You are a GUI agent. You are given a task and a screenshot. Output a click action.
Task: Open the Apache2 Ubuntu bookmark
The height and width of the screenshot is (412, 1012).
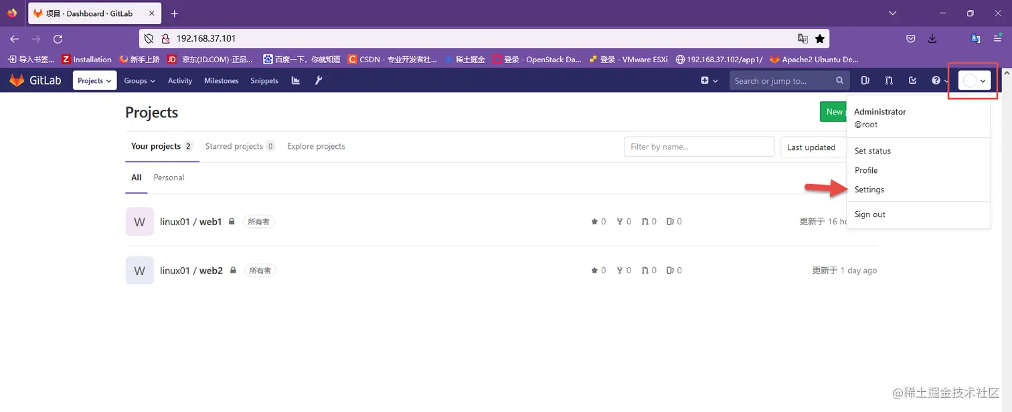pos(814,60)
